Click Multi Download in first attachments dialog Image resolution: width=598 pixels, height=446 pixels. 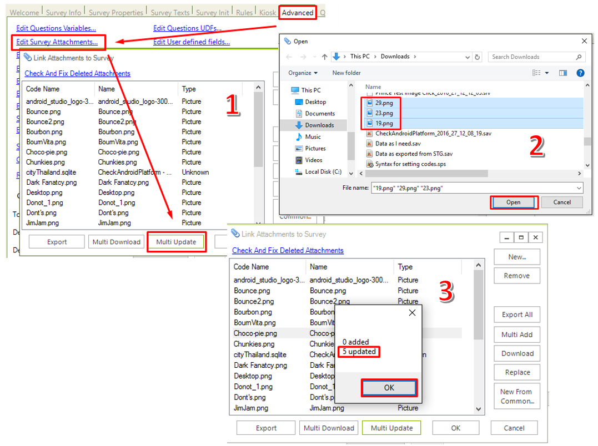[116, 242]
